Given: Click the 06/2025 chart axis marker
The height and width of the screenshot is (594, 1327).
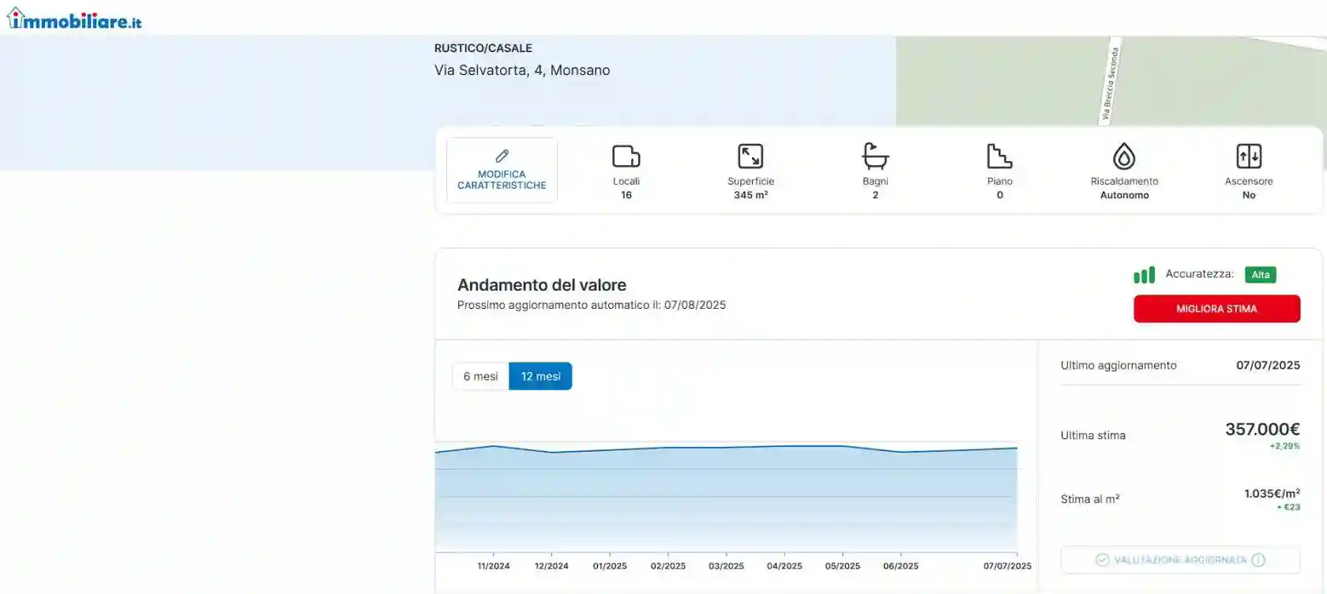Looking at the screenshot, I should tap(900, 566).
